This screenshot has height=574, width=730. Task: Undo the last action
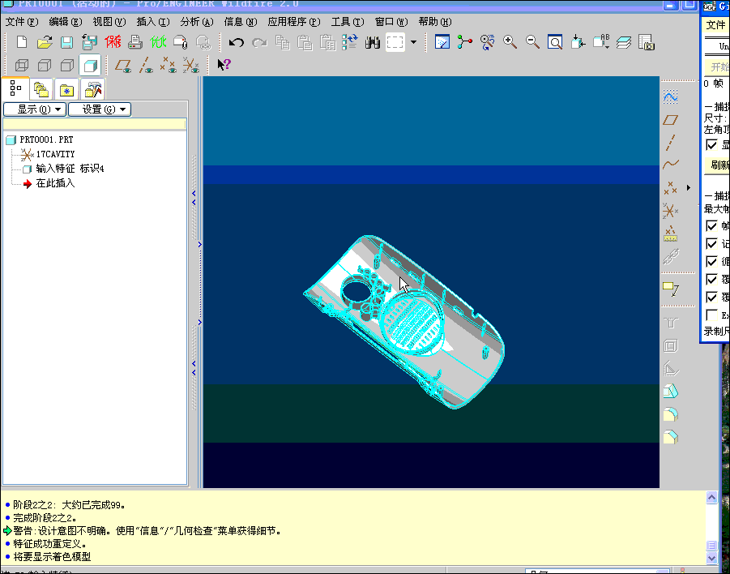pyautogui.click(x=237, y=43)
